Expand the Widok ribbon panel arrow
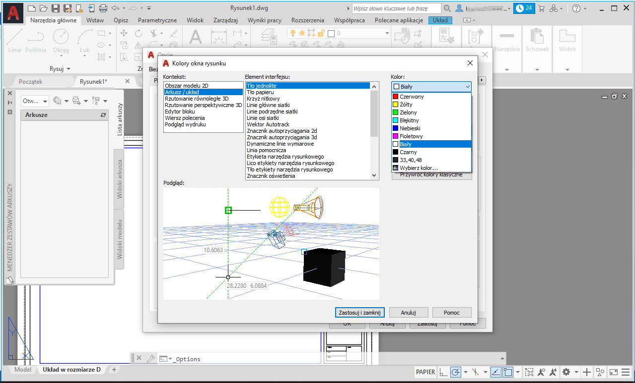The height and width of the screenshot is (383, 635). point(567,69)
